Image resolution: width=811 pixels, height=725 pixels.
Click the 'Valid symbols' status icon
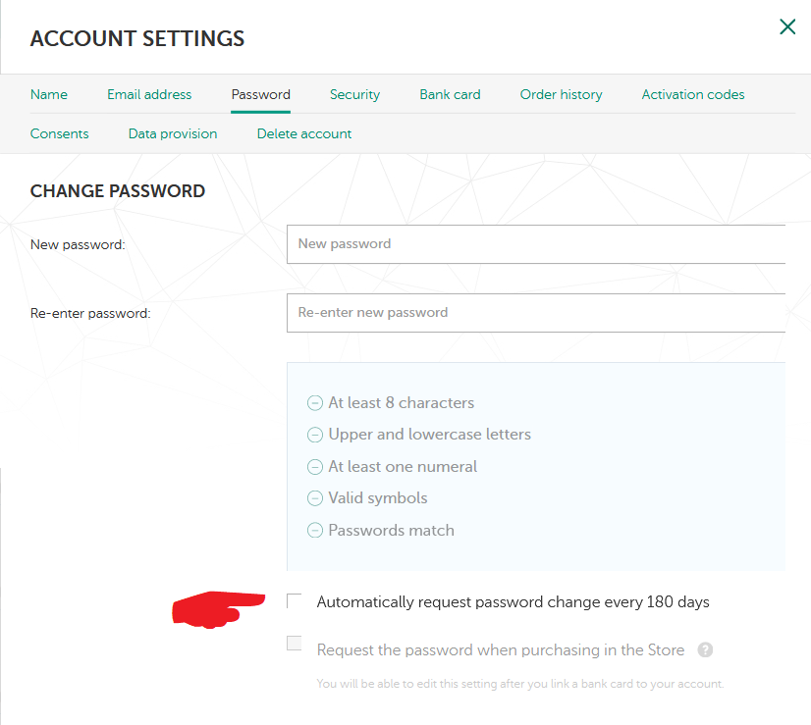click(315, 498)
